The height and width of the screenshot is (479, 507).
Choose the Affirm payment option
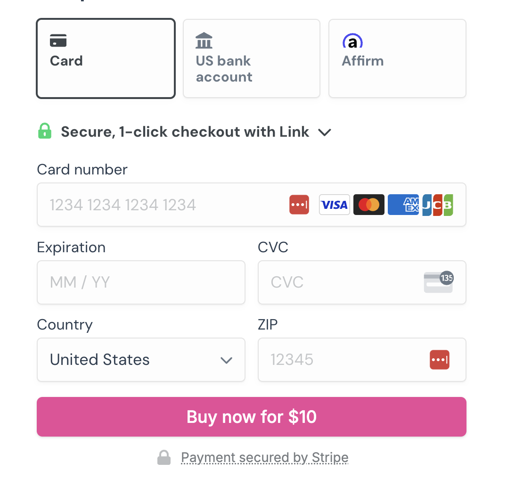click(397, 58)
